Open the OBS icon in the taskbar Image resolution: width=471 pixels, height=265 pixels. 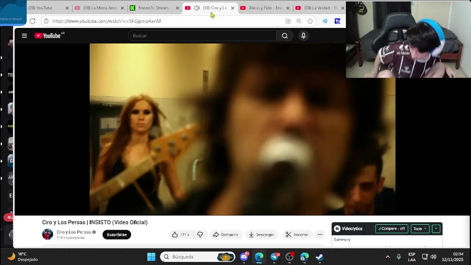pyautogui.click(x=290, y=257)
